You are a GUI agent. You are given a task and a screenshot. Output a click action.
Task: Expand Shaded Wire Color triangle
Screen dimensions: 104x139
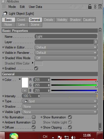pyautogui.click(x=32, y=63)
